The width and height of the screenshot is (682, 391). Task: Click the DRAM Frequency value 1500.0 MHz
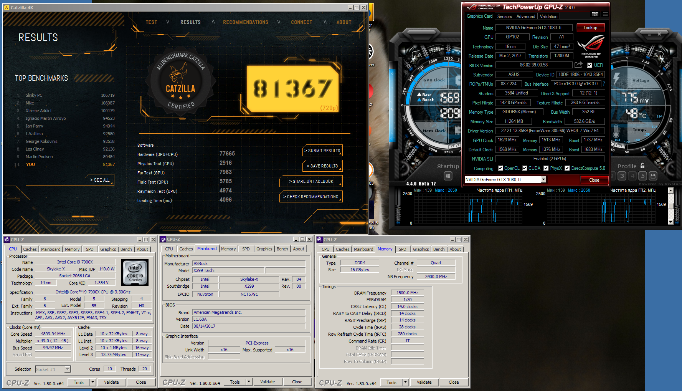[407, 293]
